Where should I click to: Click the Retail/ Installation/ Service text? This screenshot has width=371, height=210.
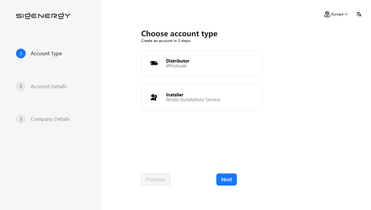pyautogui.click(x=193, y=100)
